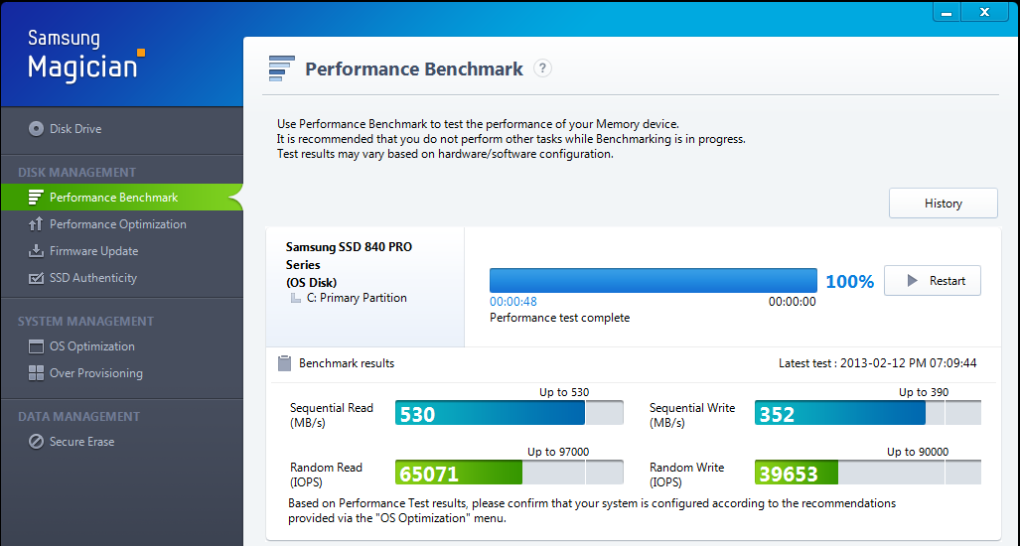Click the Disk Drive disc icon
The width and height of the screenshot is (1020, 546).
point(36,129)
